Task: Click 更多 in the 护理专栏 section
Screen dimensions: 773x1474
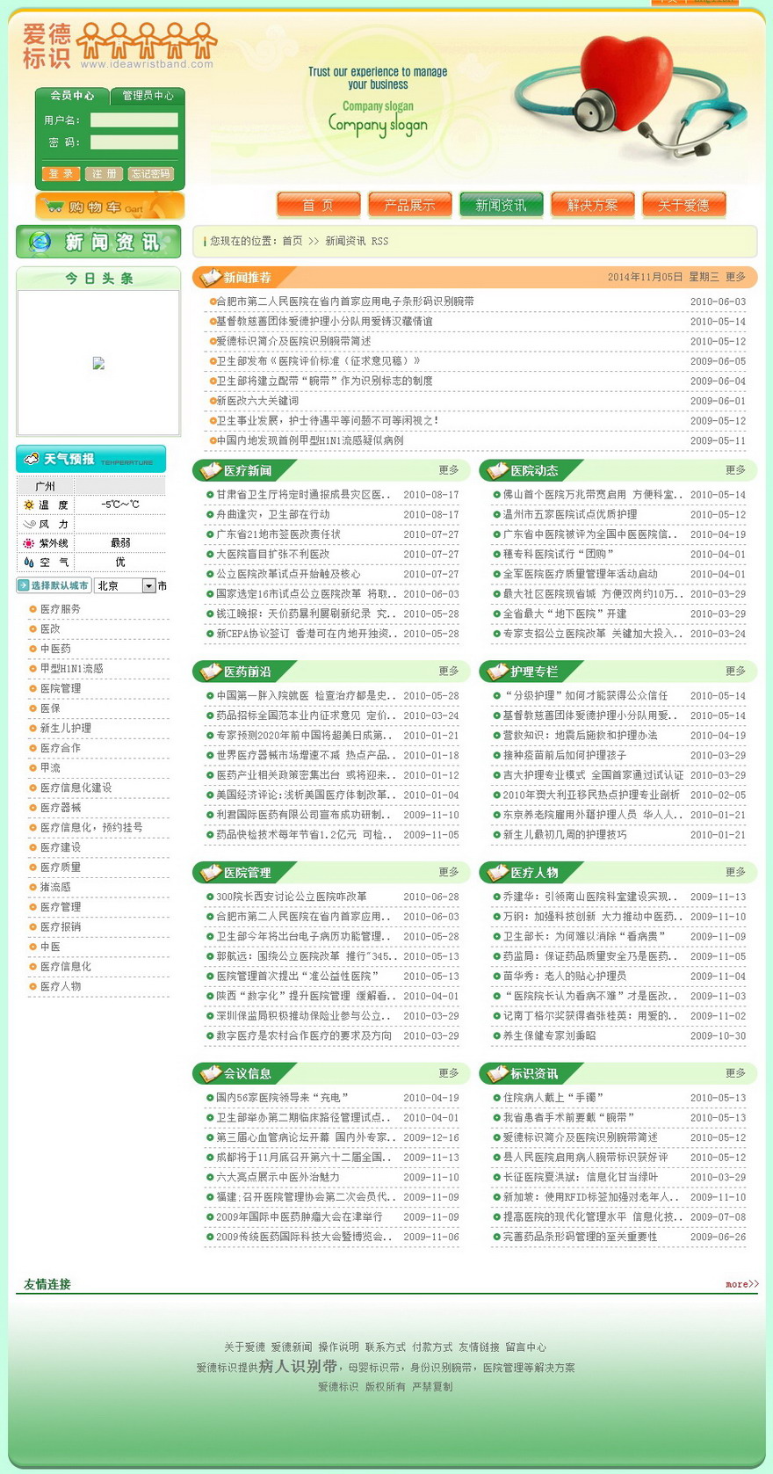Action: click(735, 671)
